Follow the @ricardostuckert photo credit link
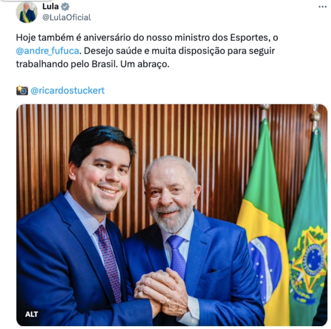 coord(67,90)
